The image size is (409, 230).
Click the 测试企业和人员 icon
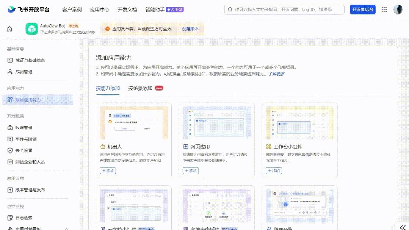click(10, 162)
